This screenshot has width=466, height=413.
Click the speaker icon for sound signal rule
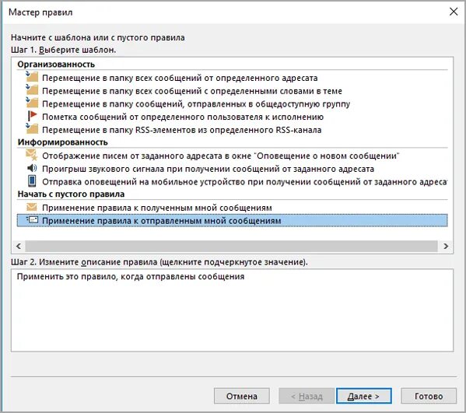(x=32, y=168)
